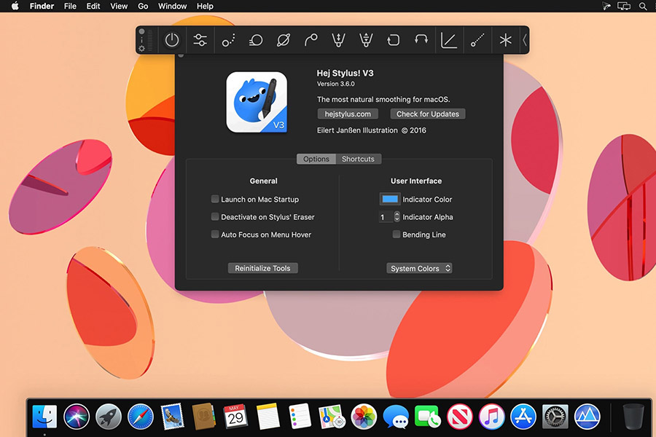
Task: Click 'Eilert Janßen Illustration © 2016' text
Action: (372, 130)
